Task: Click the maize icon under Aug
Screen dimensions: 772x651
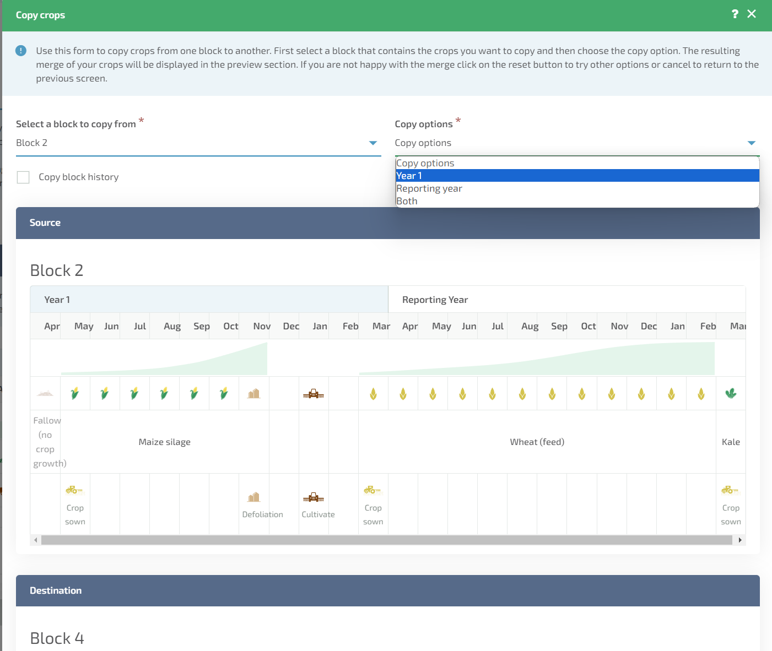Action: coord(164,393)
